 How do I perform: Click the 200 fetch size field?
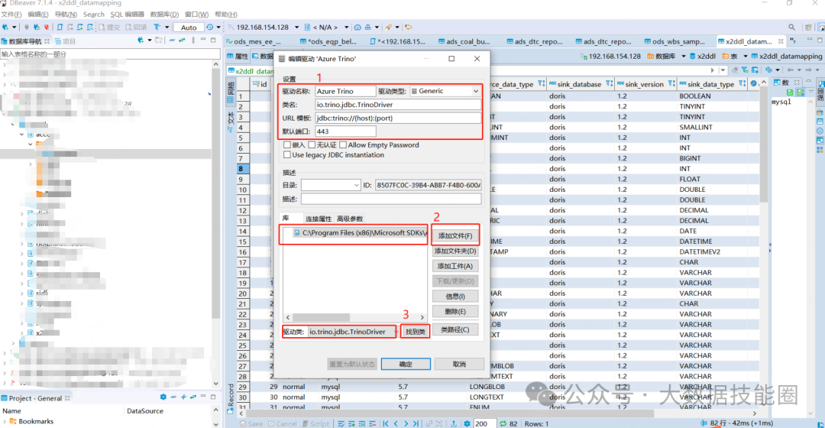point(484,423)
